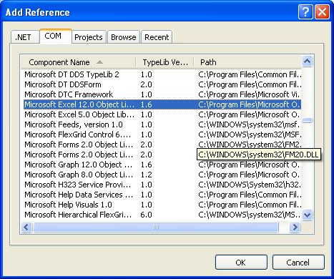
Task: Select Microsoft Feeds, version 1.0 row
Action: click(162, 124)
